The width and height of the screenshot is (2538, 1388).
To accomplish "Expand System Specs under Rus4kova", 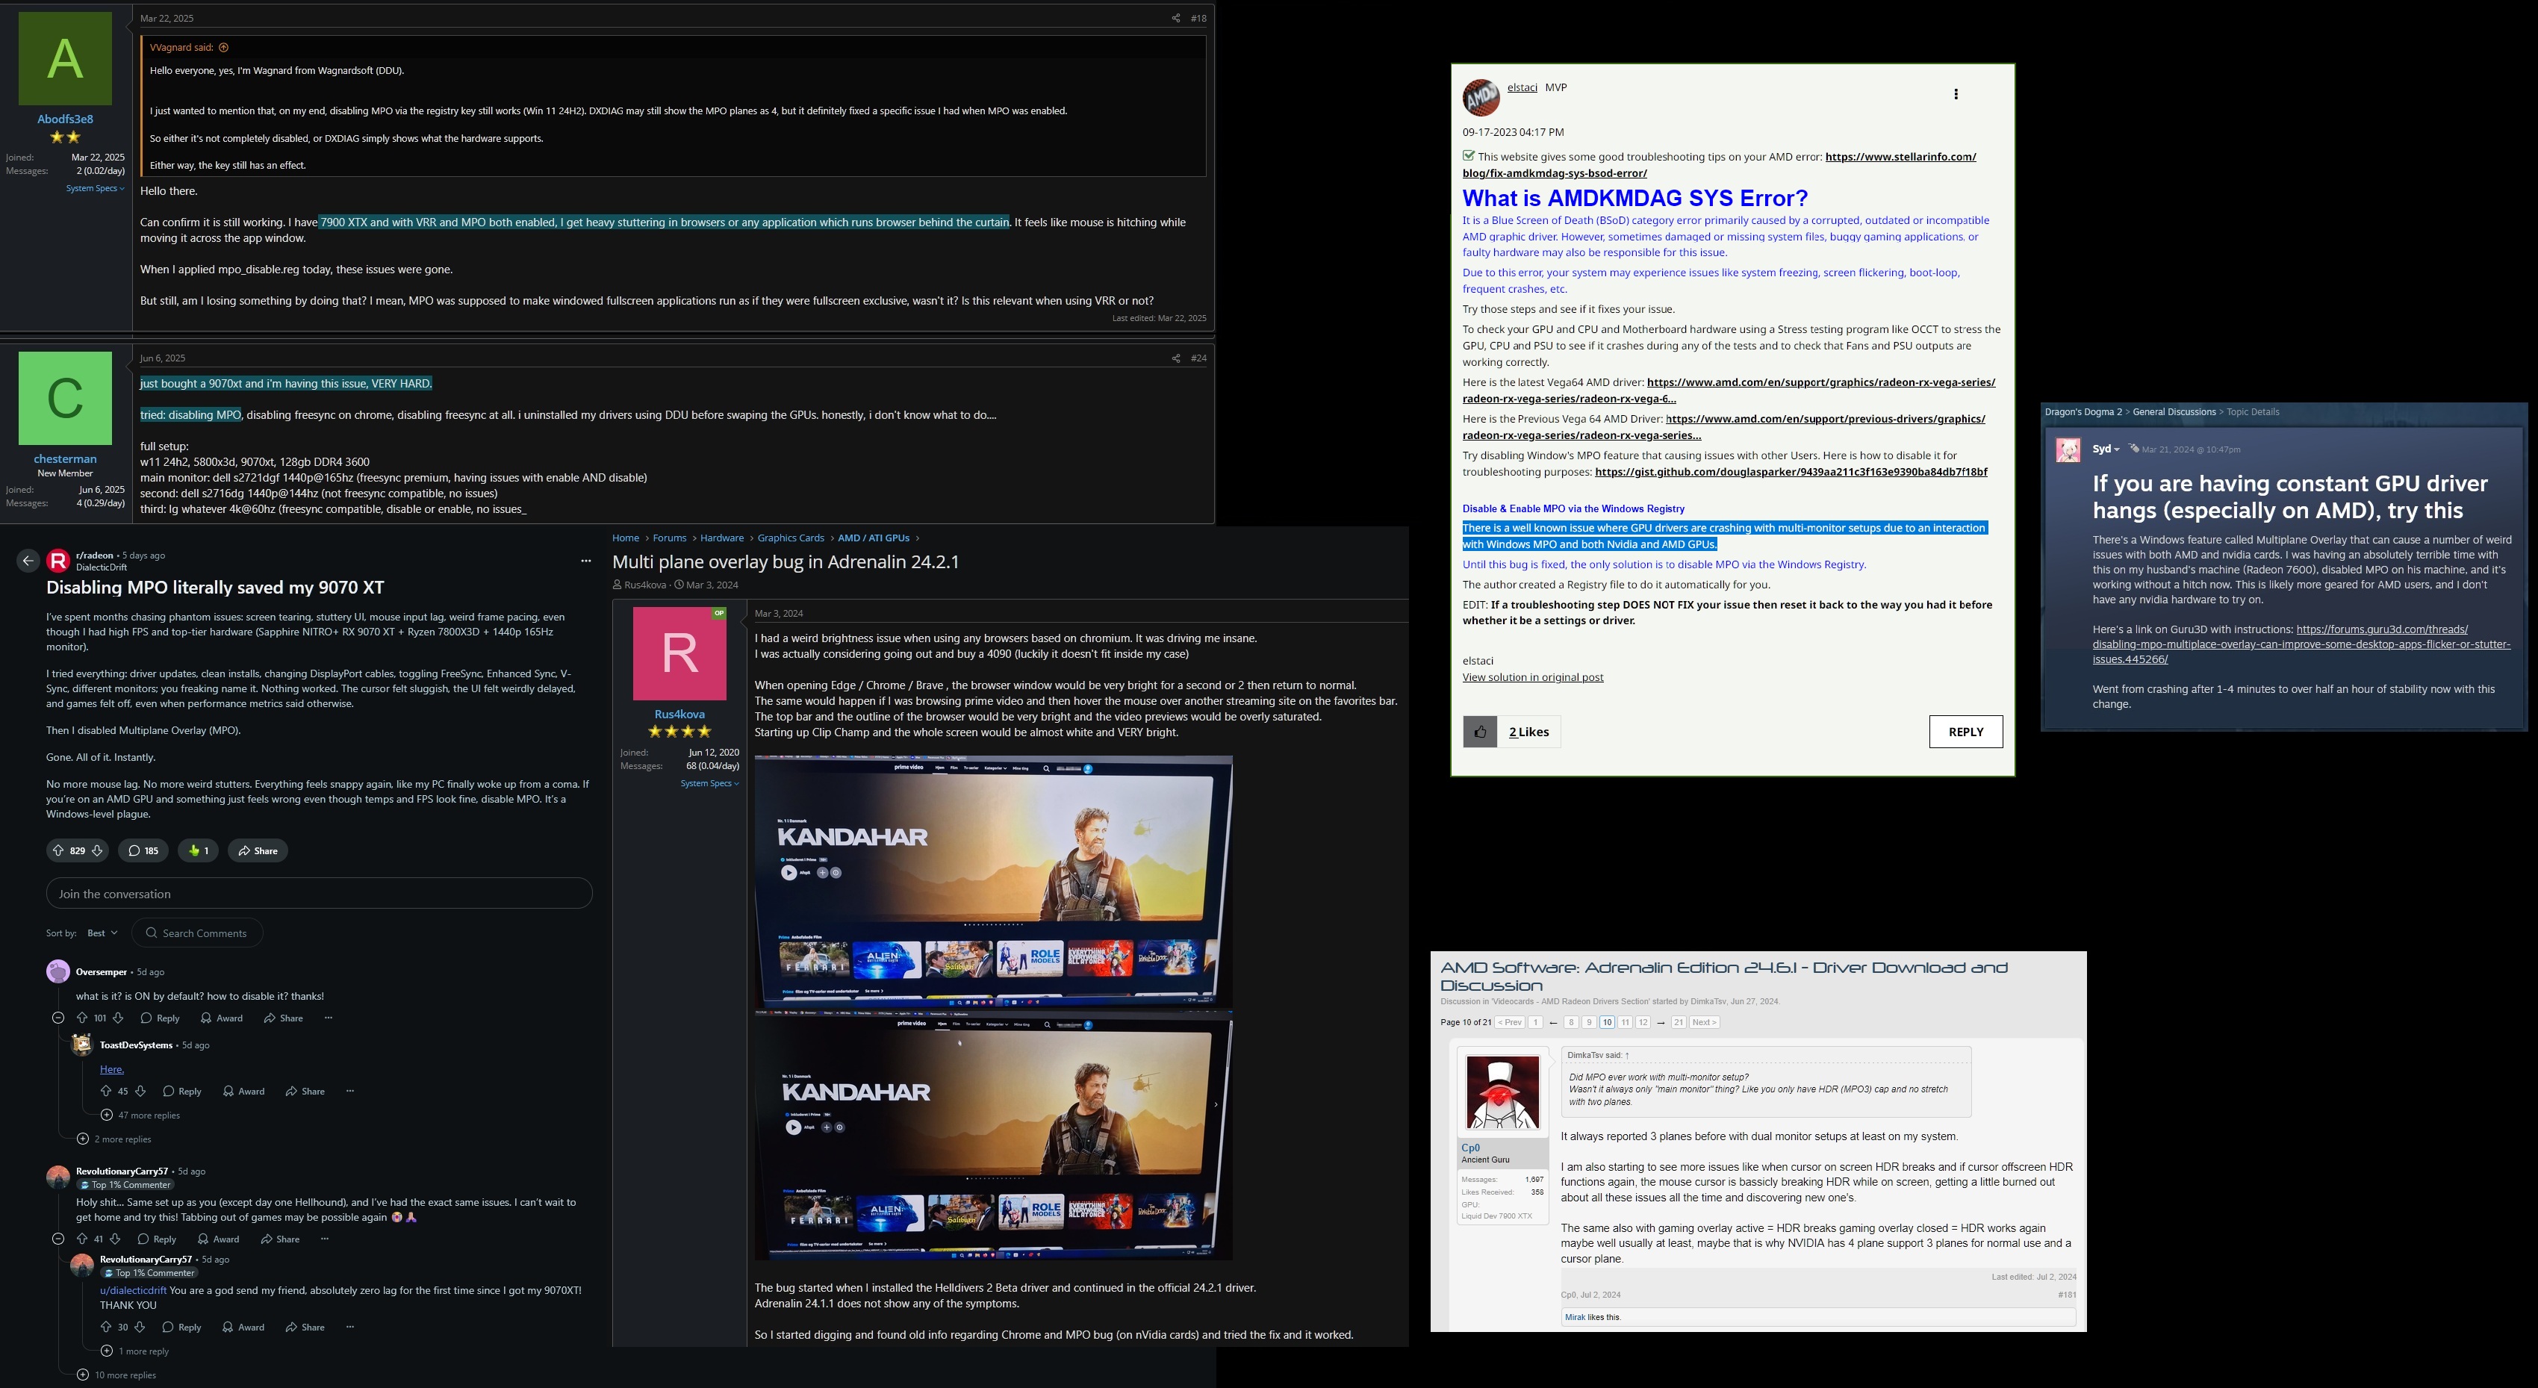I will [x=709, y=783].
